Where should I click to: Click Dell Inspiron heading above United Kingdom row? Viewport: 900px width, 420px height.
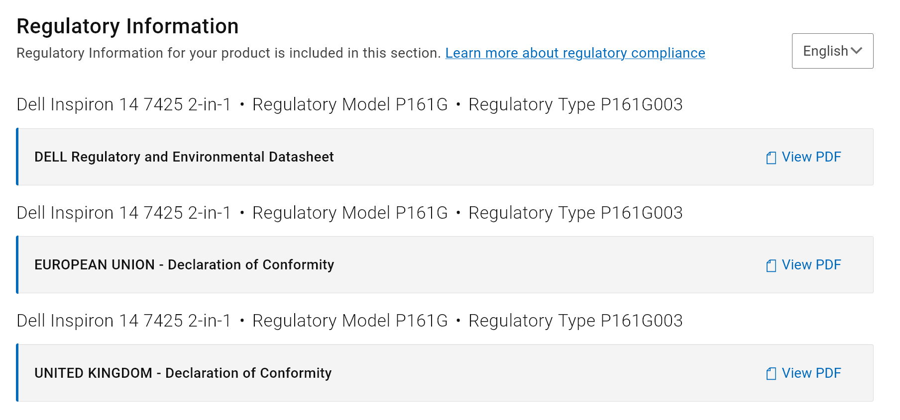tap(349, 321)
